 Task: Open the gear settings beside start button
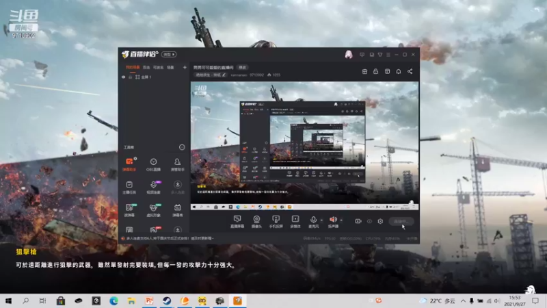(380, 221)
